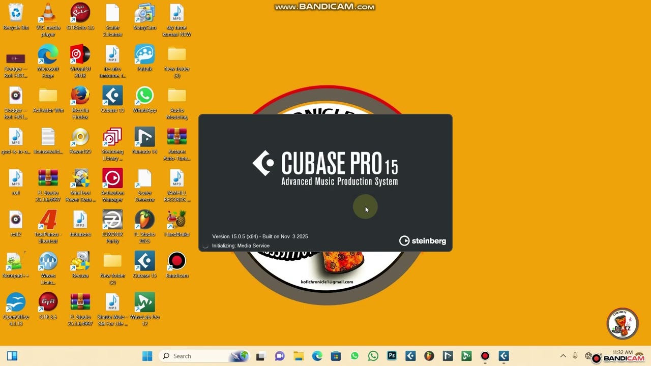Switch to FL Studio in the taskbar
The width and height of the screenshot is (651, 366).
(x=429, y=356)
